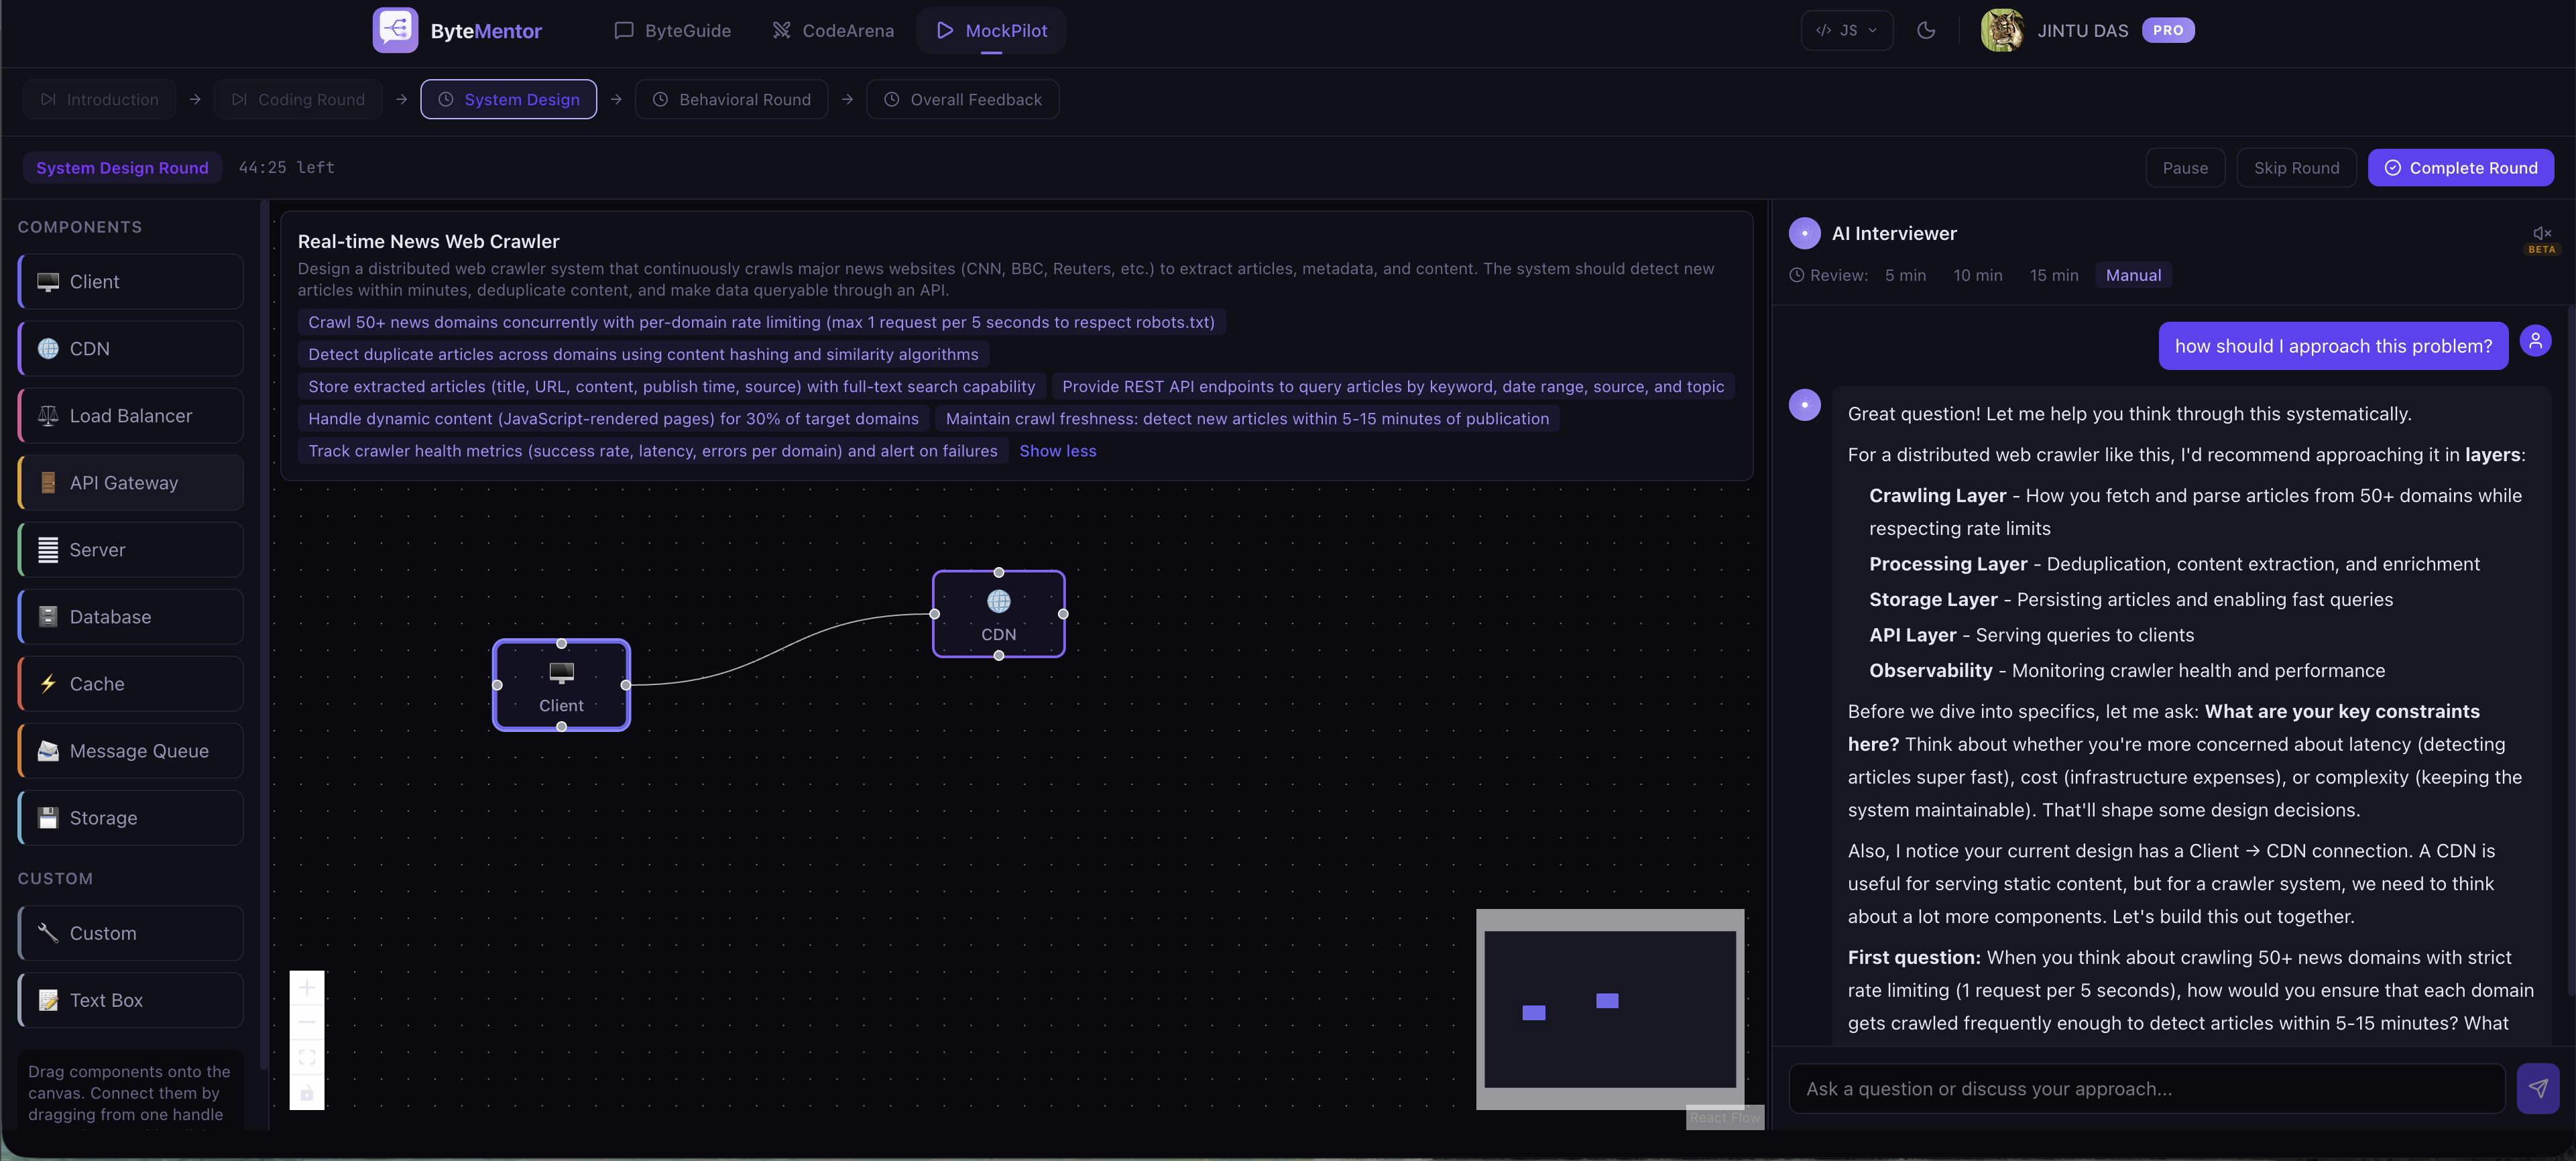This screenshot has height=1161, width=2576.
Task: Open the JS language selector dropdown
Action: pos(1846,30)
